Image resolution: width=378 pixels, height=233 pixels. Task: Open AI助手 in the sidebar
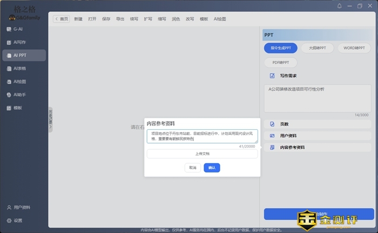click(19, 95)
